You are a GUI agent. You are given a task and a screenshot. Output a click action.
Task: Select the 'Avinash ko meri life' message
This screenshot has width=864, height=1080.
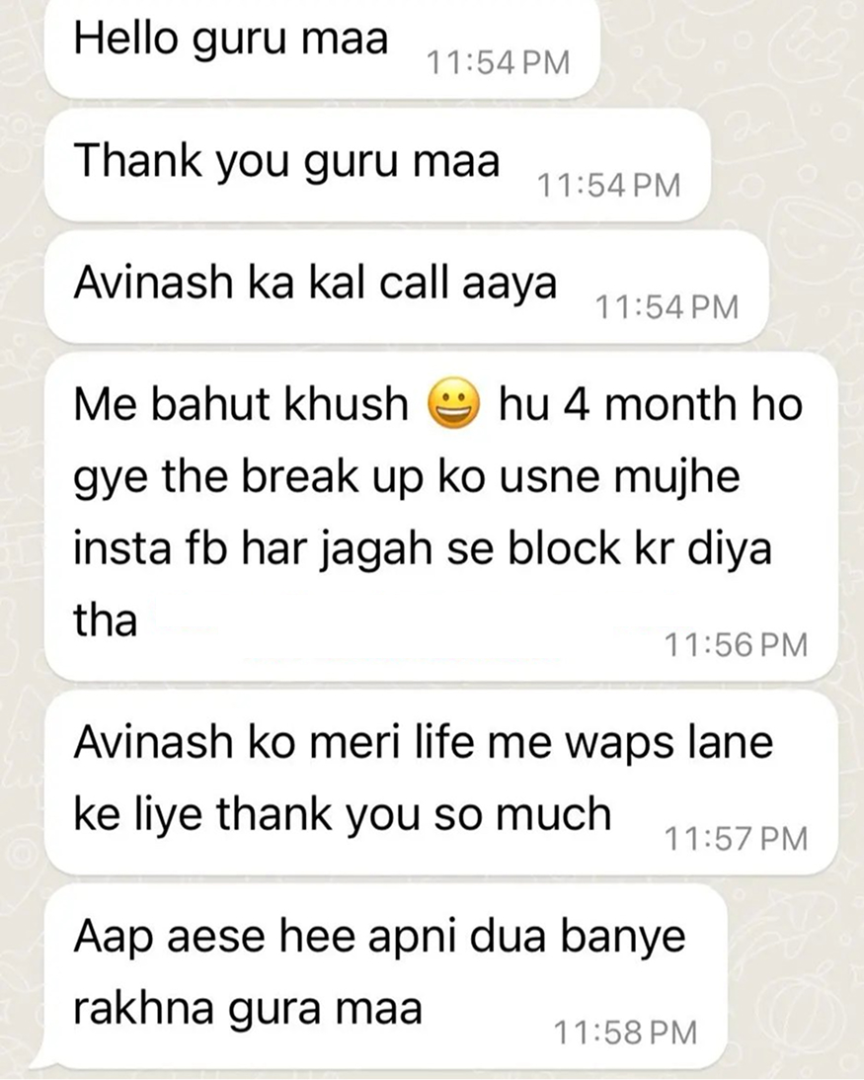point(440,782)
